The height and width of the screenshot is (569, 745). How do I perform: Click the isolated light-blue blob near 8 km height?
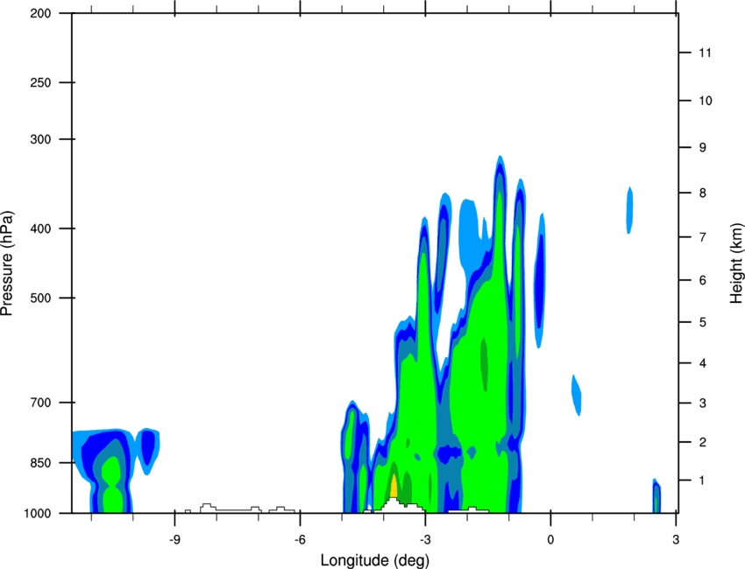coord(629,210)
